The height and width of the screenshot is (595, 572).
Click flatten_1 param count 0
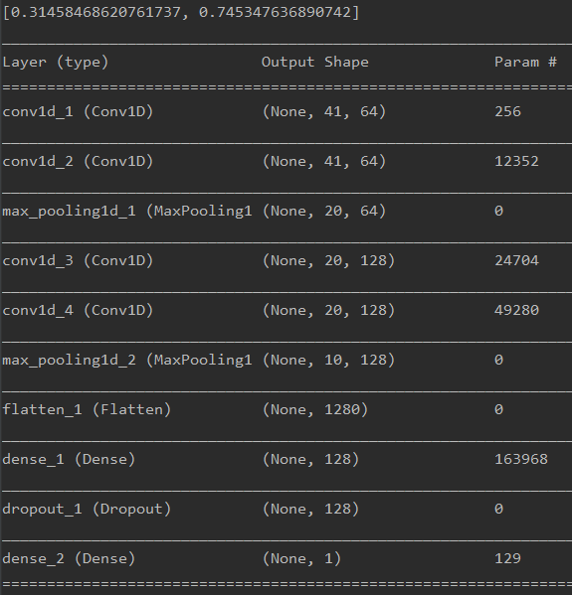coord(498,410)
